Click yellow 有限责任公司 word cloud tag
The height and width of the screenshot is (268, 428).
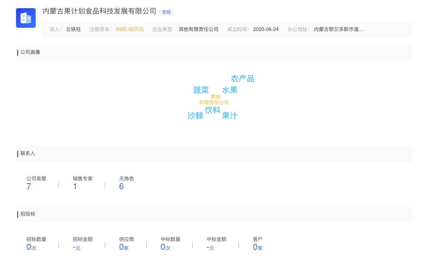(x=214, y=102)
